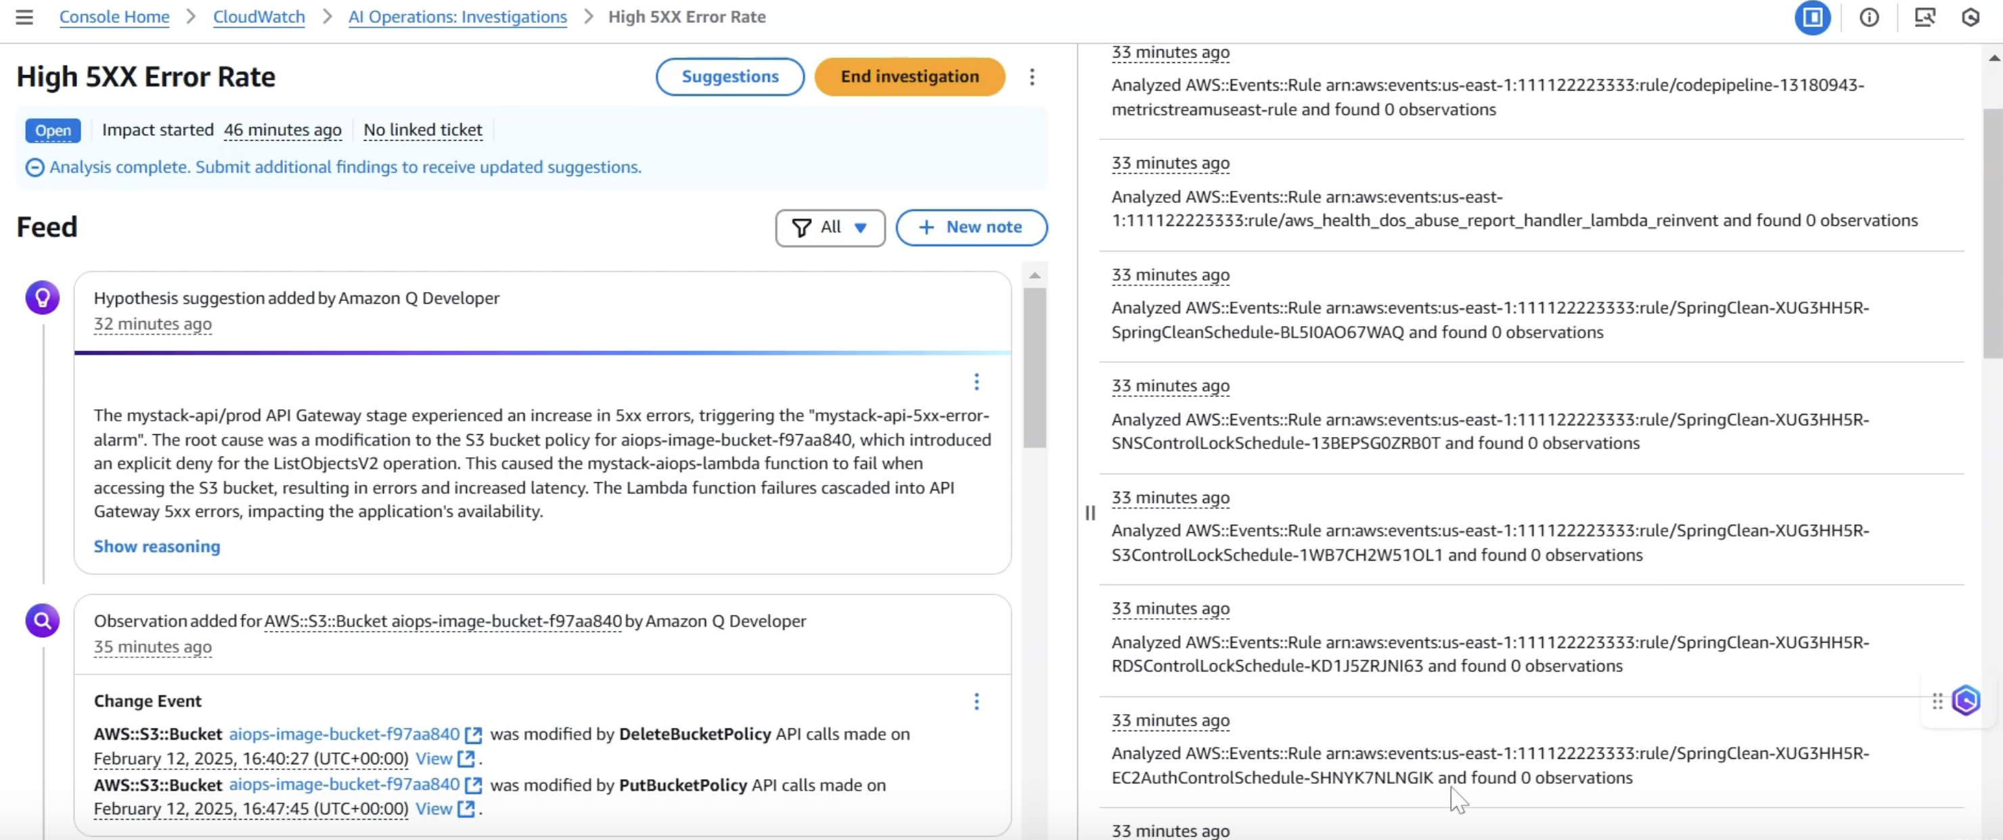Screen dimensions: 2003x840
Task: Click the Suggestions button
Action: pos(729,77)
